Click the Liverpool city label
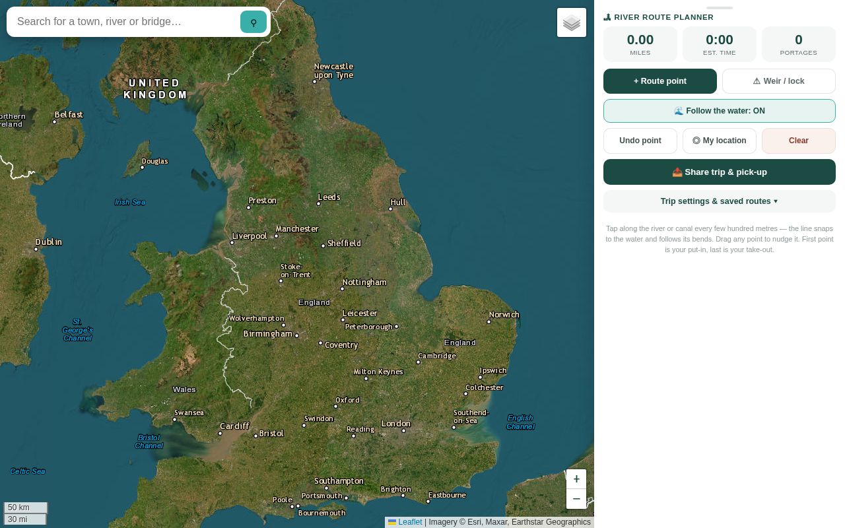Screen dimensions: 845x528 pos(250,236)
